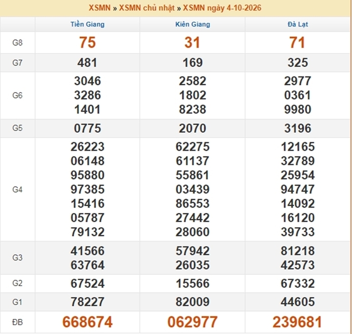Click the G3 number 81218

[298, 251]
